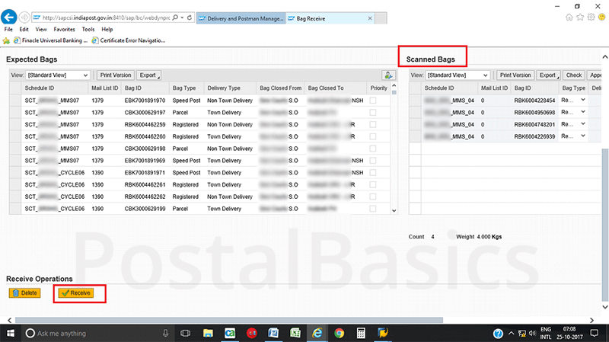Click the Cortana microphone icon

pyautogui.click(x=165, y=333)
